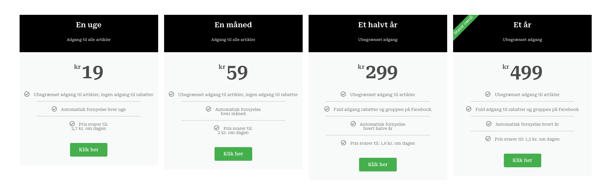Click the 'En måned' plan heading
This screenshot has width=608, height=191.
point(233,25)
